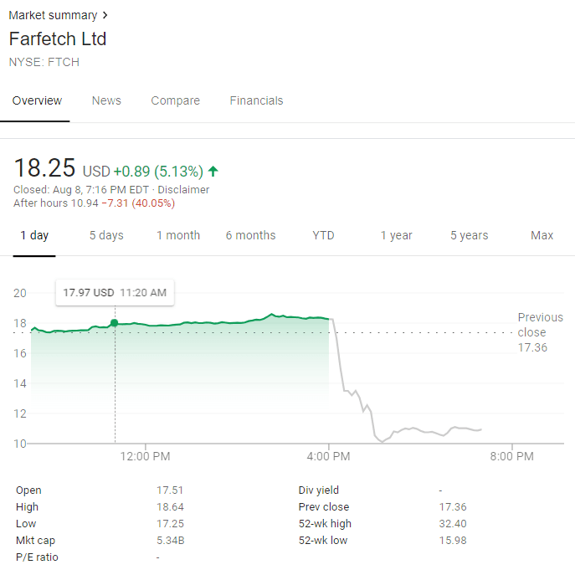Click the green chart marker dot
The image size is (575, 575).
coord(114,323)
